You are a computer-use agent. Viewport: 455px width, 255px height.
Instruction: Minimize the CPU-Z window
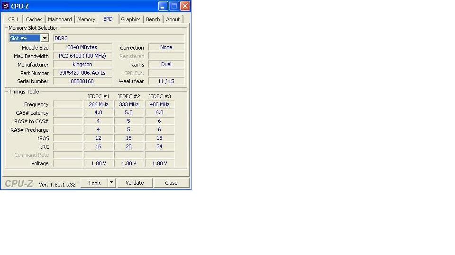pos(163,6)
